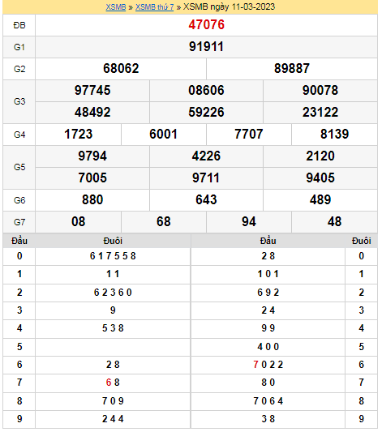382x432 pixels.
Task: Select G3 number 90078
Action: click(320, 90)
